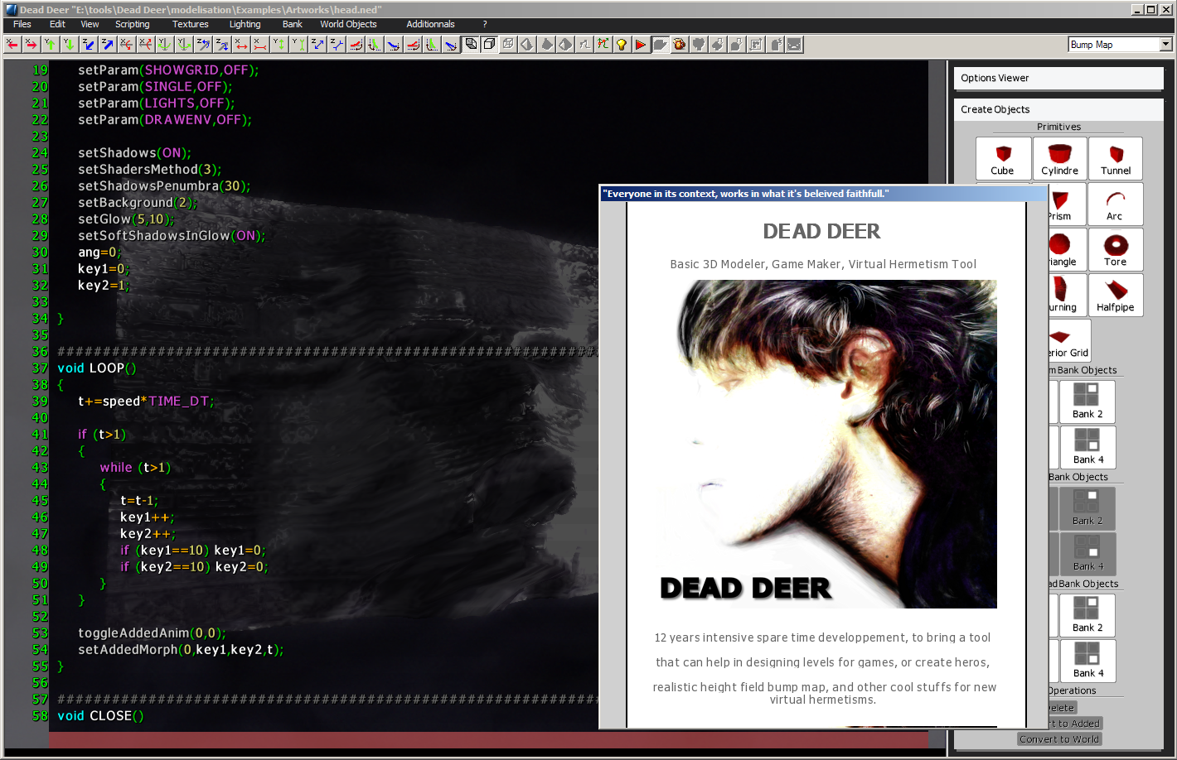Screen dimensions: 1177x760
Task: Open the Lighting menu
Action: 245,24
